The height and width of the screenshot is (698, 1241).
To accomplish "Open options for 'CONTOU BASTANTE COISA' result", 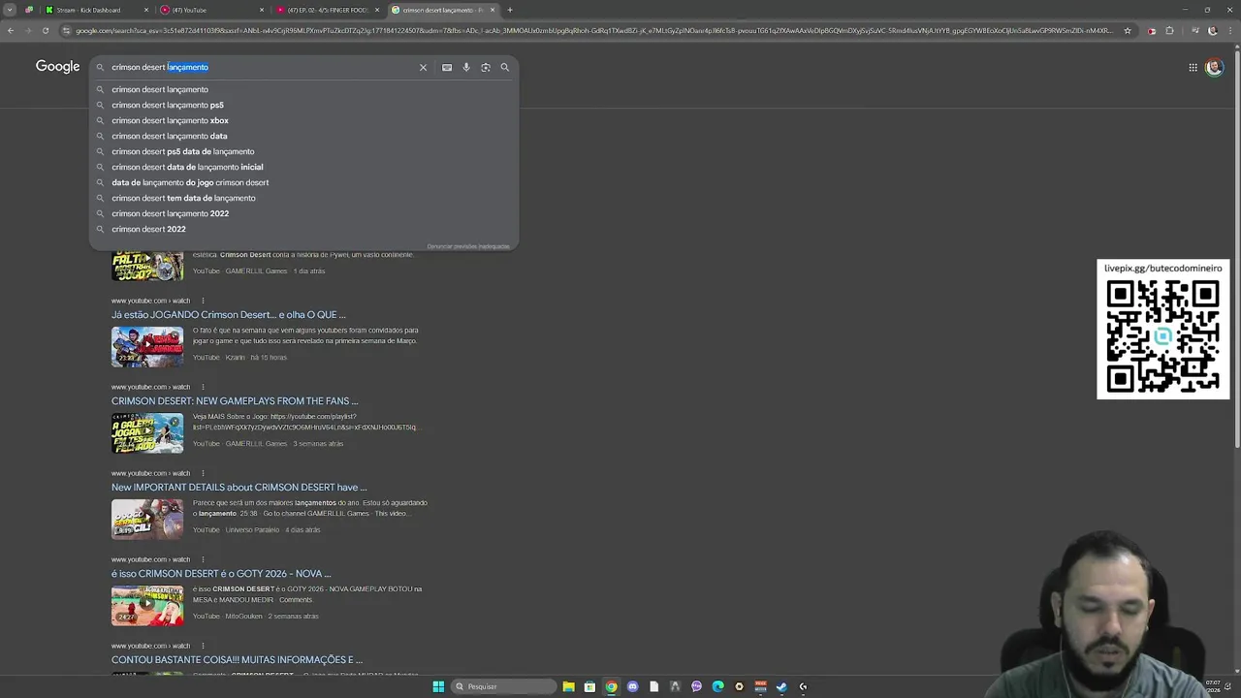I will 203,646.
